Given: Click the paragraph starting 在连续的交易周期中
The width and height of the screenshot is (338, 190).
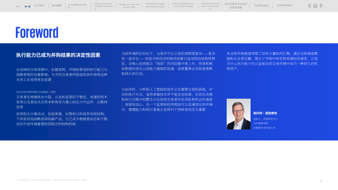Looking at the screenshot, I should [x=62, y=74].
